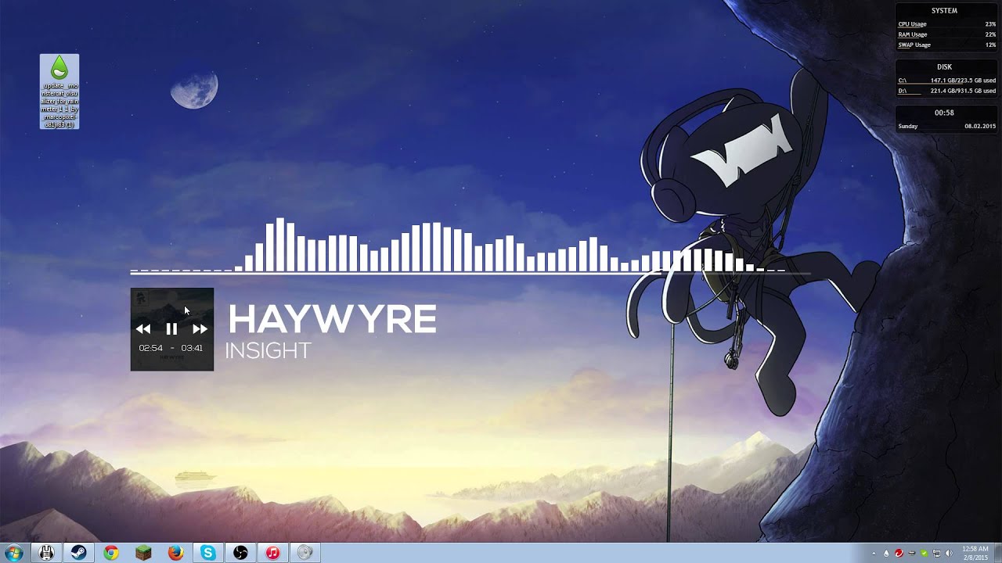
Task: Open Skype from the taskbar
Action: tap(207, 553)
